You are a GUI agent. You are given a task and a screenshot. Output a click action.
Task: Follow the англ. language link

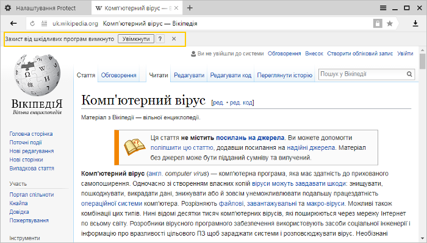coord(155,174)
